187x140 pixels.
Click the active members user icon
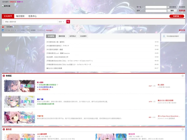(x=164, y=36)
